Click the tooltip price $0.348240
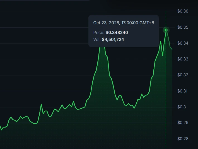The image size is (198, 149). 117,33
